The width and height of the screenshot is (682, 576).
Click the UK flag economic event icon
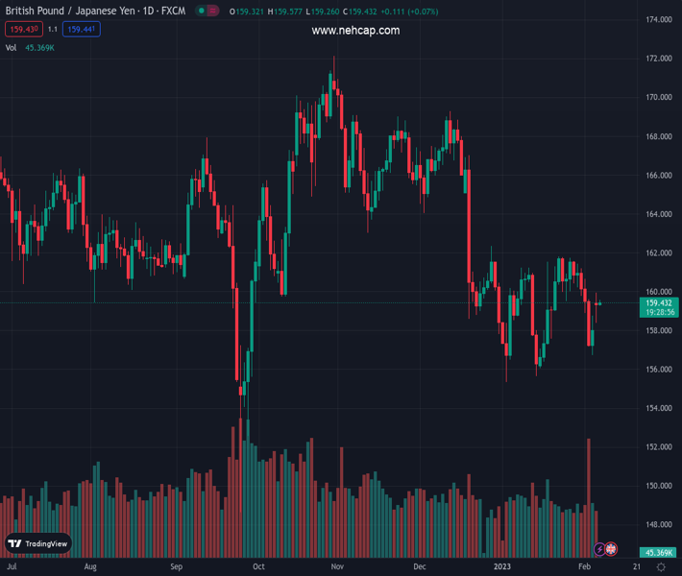[611, 549]
